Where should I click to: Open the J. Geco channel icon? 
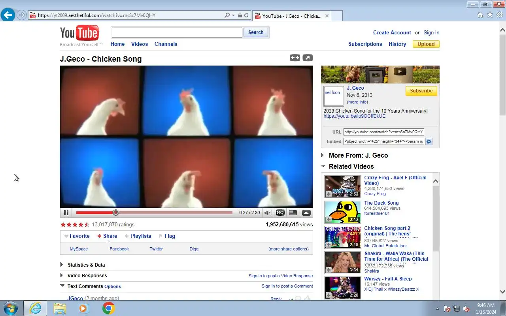click(333, 96)
